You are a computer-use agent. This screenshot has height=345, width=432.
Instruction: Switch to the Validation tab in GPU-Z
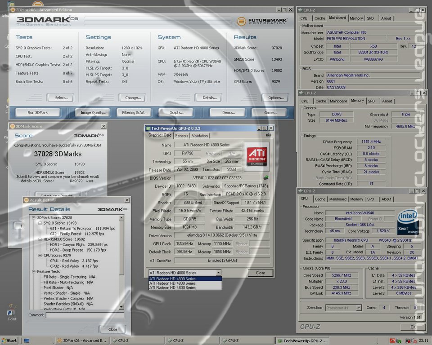point(200,136)
